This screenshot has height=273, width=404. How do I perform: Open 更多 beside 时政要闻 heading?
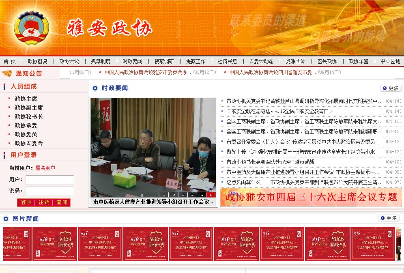[x=390, y=88]
